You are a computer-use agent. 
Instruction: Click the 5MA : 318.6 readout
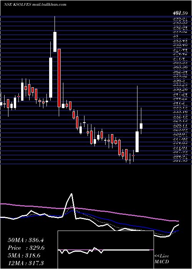point(24,256)
